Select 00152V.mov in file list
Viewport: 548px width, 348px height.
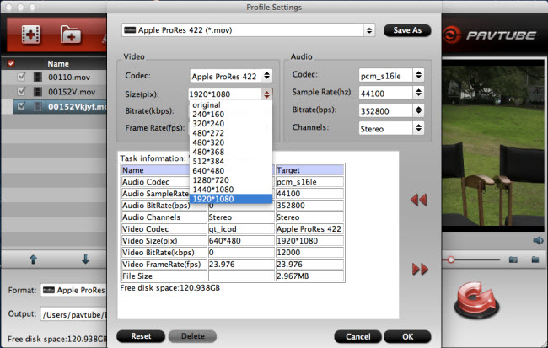[x=72, y=92]
